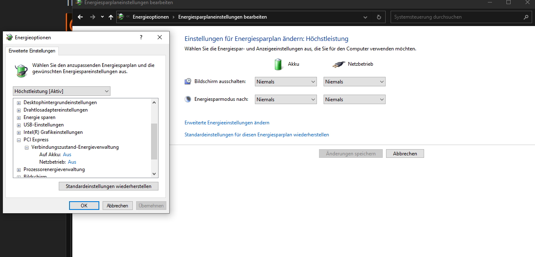Click the Energieoptionen breadcrumb

pos(151,17)
